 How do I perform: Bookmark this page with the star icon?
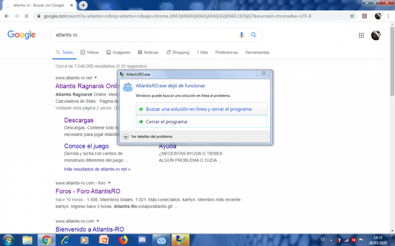(x=352, y=16)
